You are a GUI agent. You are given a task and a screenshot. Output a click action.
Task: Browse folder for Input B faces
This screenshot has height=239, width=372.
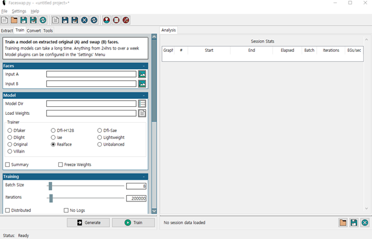(142, 84)
